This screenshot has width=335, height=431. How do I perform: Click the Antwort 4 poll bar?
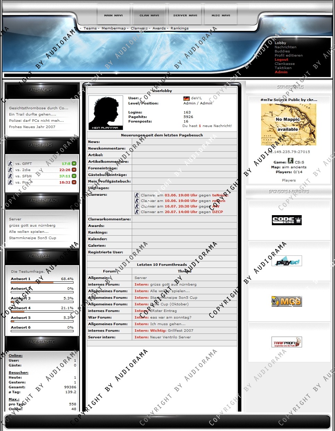point(42,312)
